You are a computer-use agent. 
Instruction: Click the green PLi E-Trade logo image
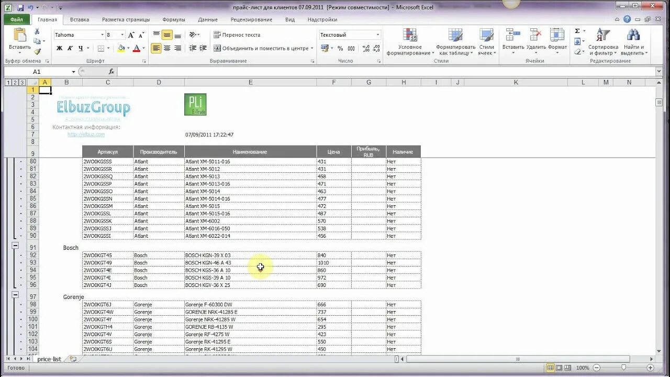195,104
